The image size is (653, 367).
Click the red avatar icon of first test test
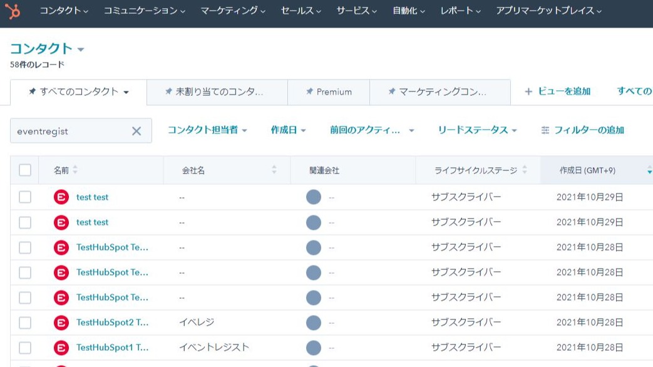tap(61, 197)
